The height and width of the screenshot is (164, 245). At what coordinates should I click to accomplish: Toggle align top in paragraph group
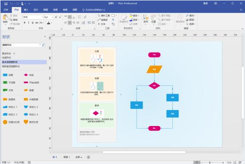(x=66, y=17)
